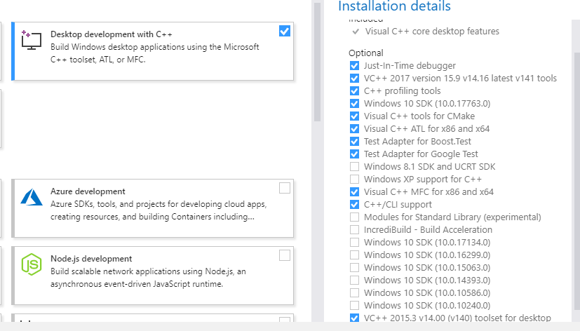Viewport: 580px width, 331px height.
Task: Check the Node.js development workload box
Action: (x=285, y=255)
